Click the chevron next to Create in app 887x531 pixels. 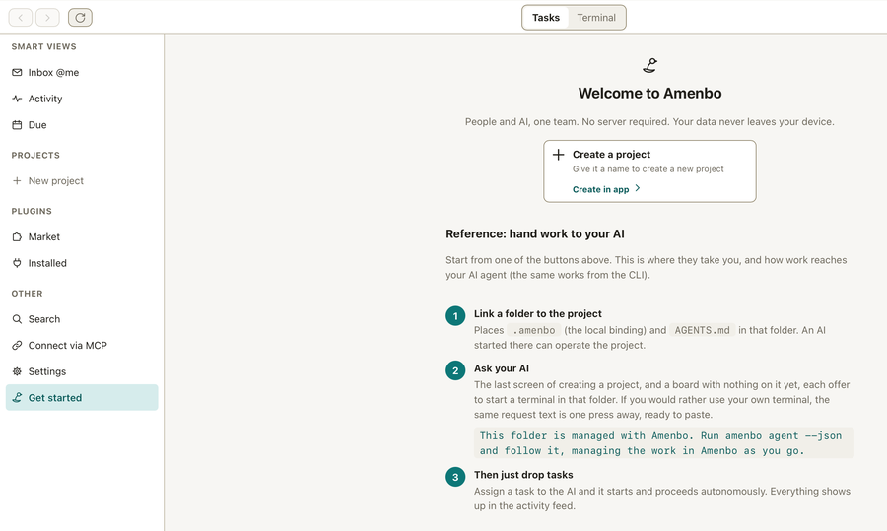tap(638, 188)
